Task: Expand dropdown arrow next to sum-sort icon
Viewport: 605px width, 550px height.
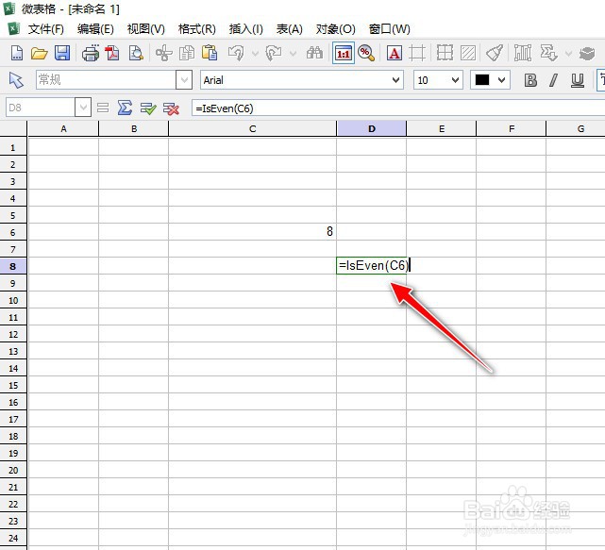Action: [568, 53]
